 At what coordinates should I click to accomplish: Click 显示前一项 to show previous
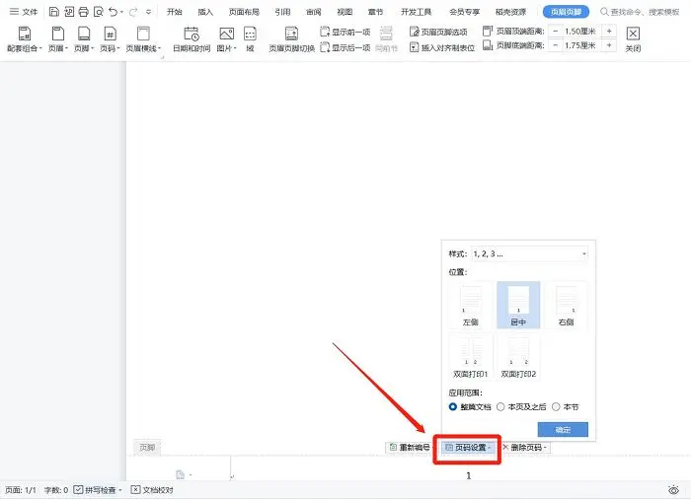[345, 32]
